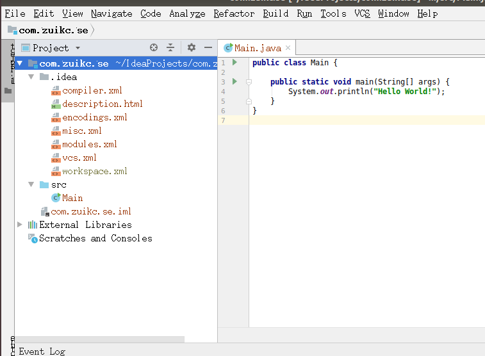Switch to the Main.java tab
The image size is (485, 356).
point(258,48)
